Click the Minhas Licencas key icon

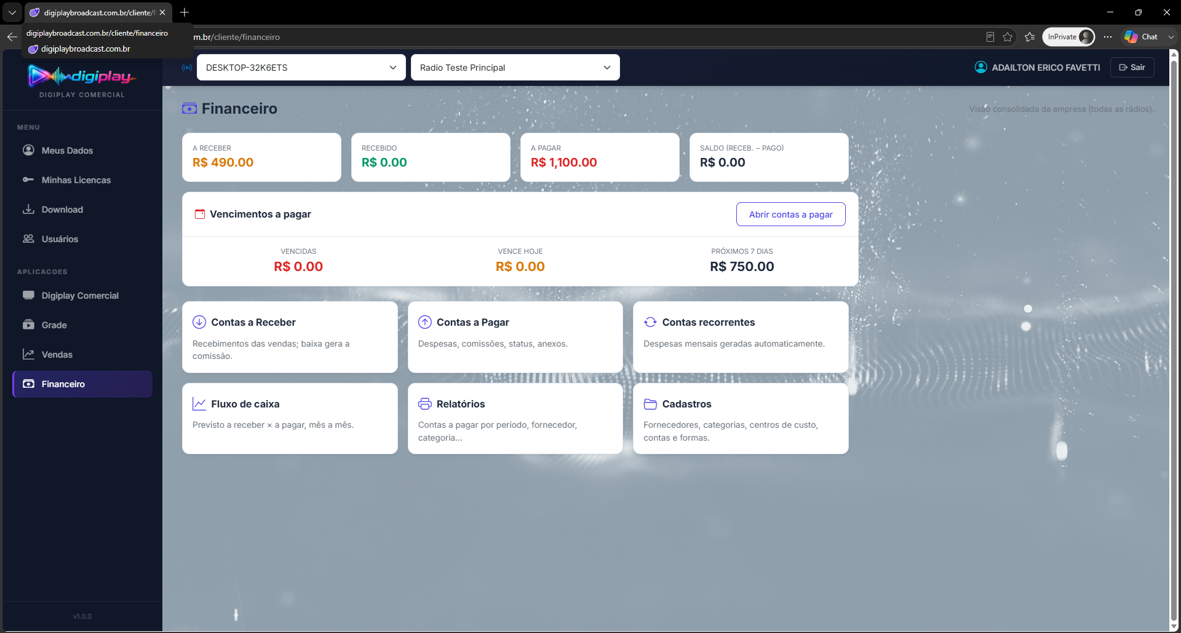click(28, 179)
